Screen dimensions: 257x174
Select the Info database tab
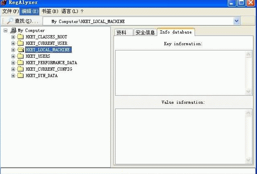point(176,32)
